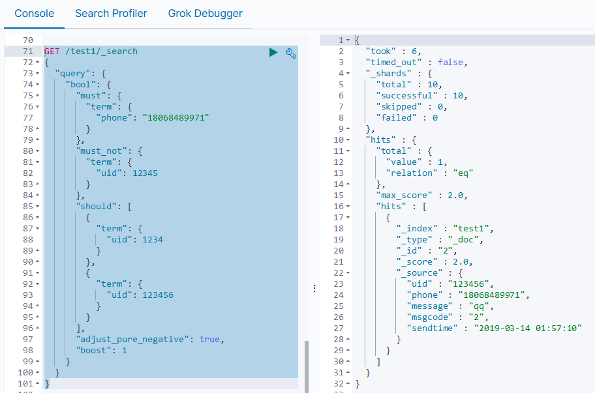The image size is (595, 393).
Task: Click the sendtime value "2019-03-14 01:57:10"
Action: [x=527, y=328]
